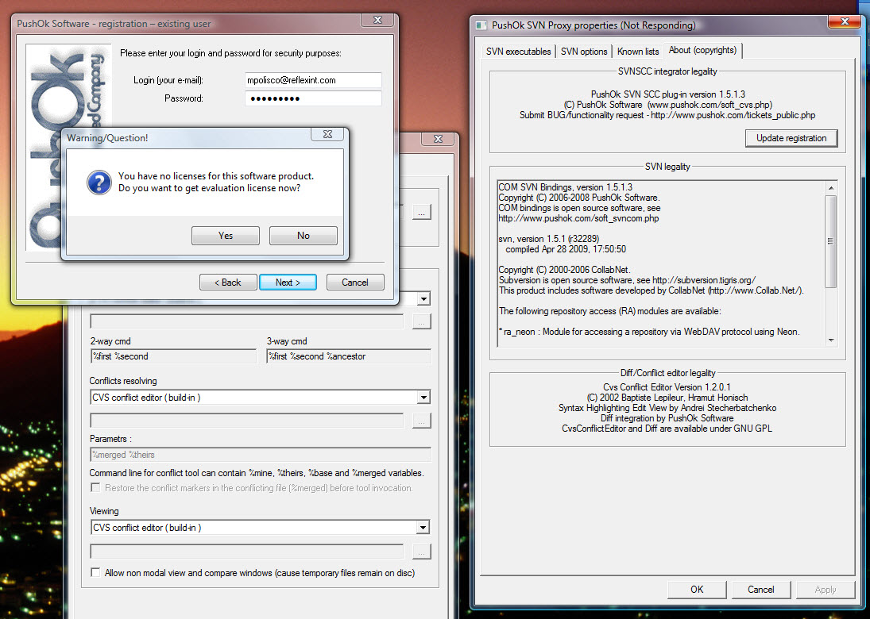870x619 pixels.
Task: Close the Warning/Question dialog with its X button
Action: click(326, 136)
